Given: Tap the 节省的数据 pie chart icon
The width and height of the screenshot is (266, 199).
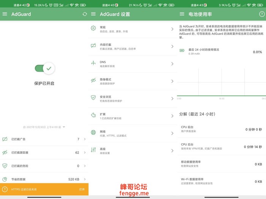Looking at the screenshot, I should pos(5,179).
